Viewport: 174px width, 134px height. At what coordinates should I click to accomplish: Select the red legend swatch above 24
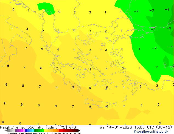[x=60, y=130]
